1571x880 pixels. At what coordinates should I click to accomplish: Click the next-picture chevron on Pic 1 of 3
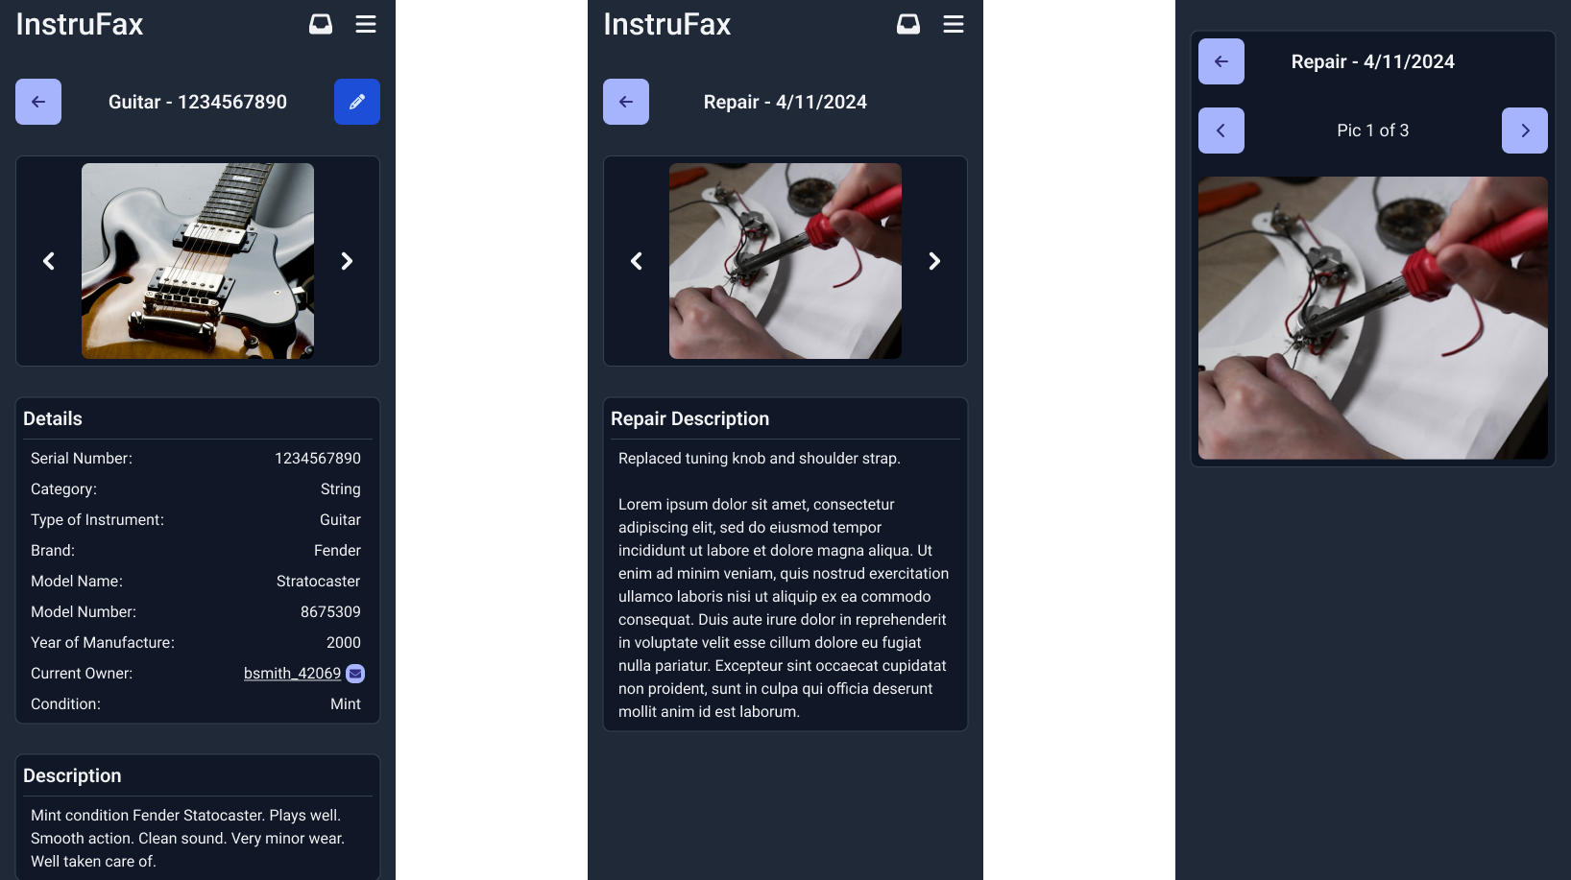coord(1524,130)
